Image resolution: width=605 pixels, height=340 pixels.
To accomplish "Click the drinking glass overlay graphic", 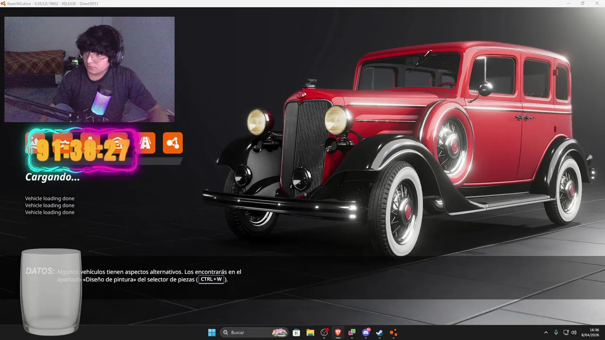I will click(x=51, y=292).
